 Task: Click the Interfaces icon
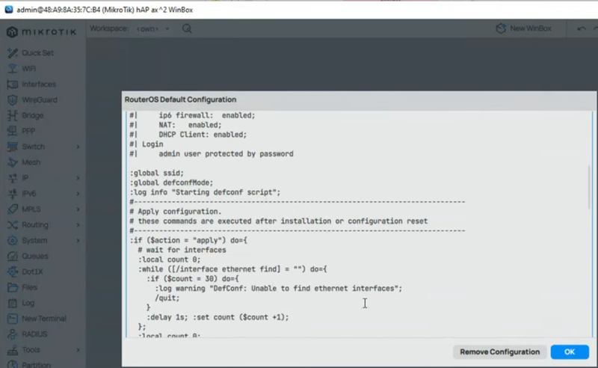pyautogui.click(x=12, y=84)
